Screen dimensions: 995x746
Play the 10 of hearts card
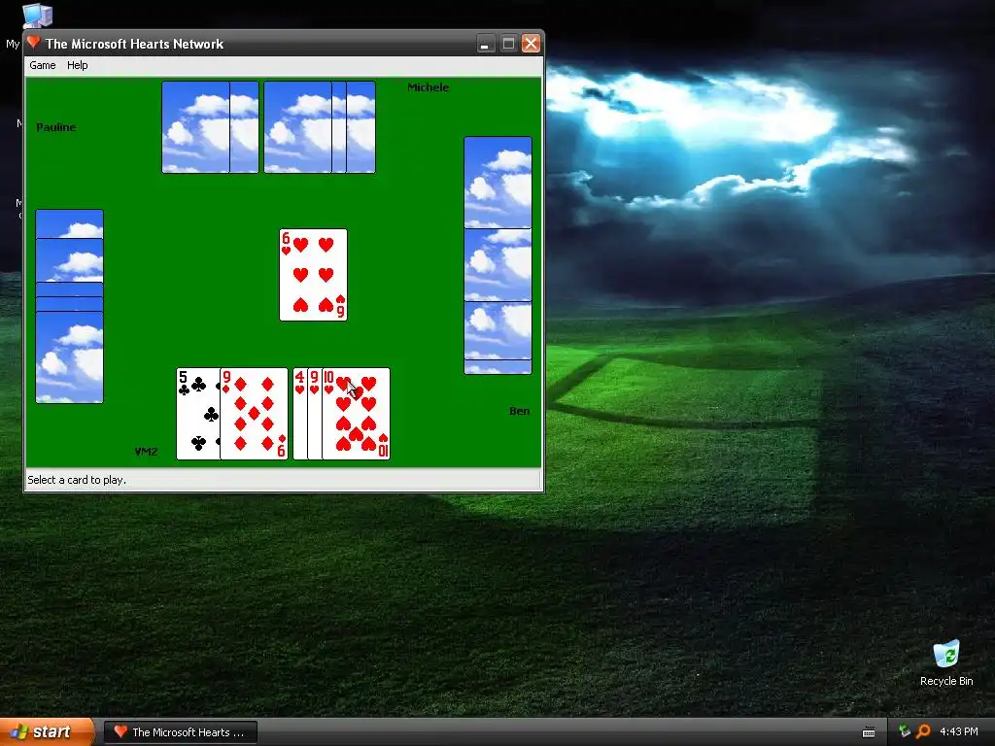(356, 414)
